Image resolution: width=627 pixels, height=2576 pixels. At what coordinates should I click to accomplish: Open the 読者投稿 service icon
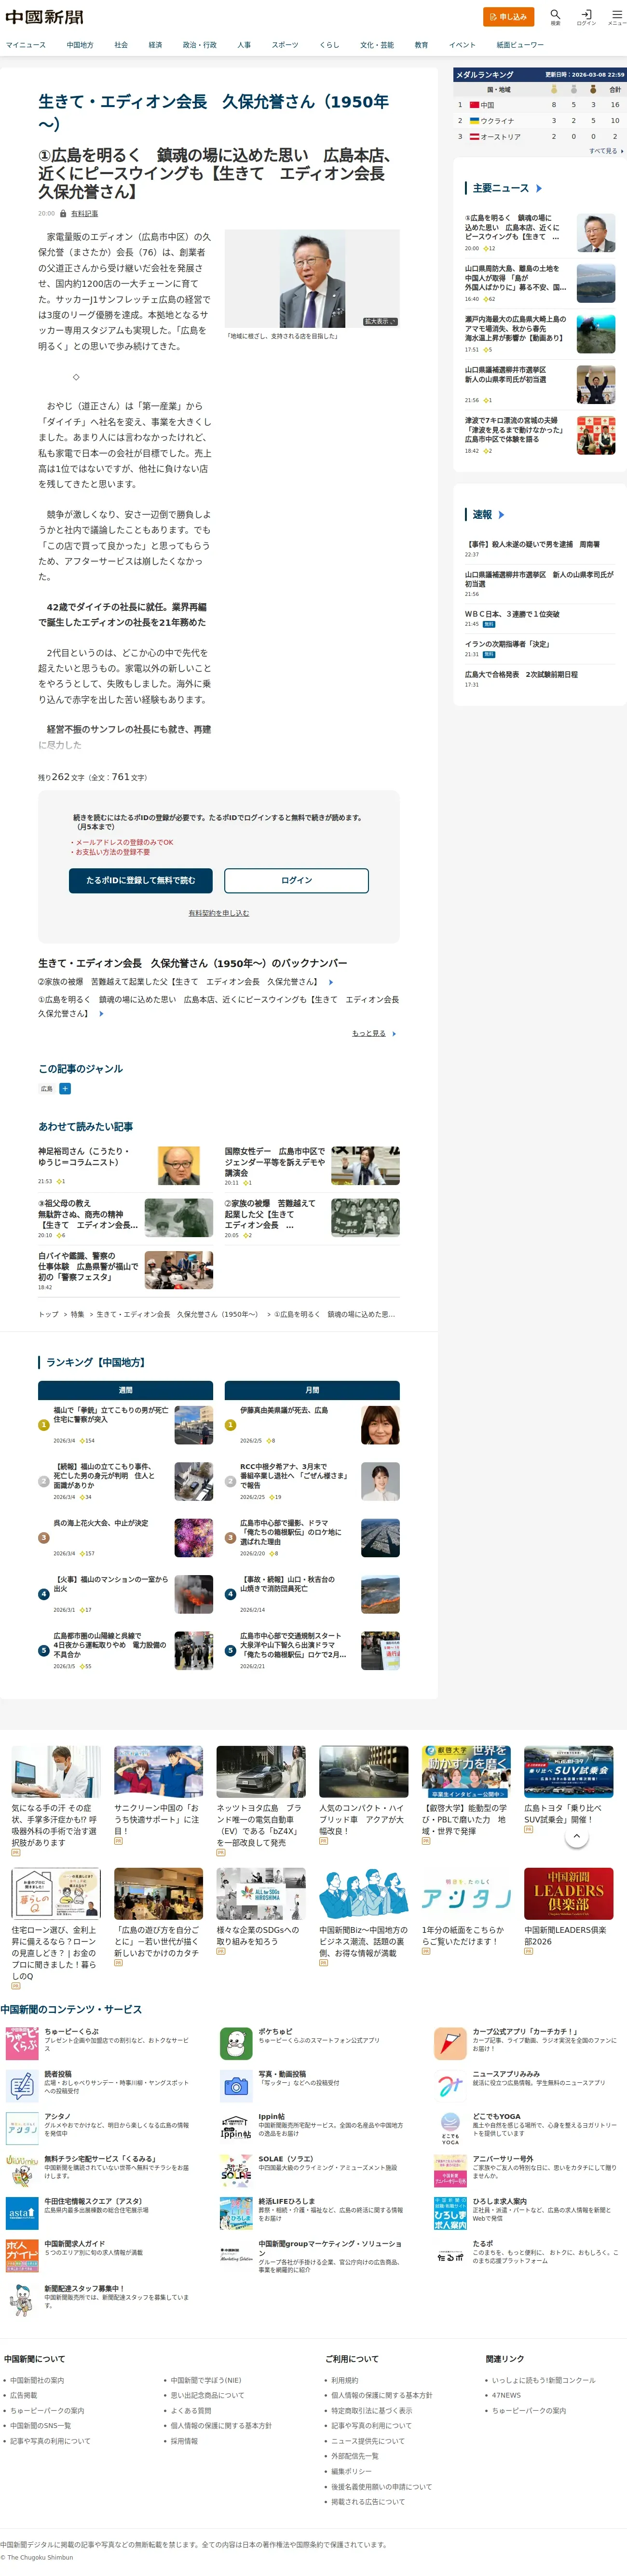point(22,2085)
